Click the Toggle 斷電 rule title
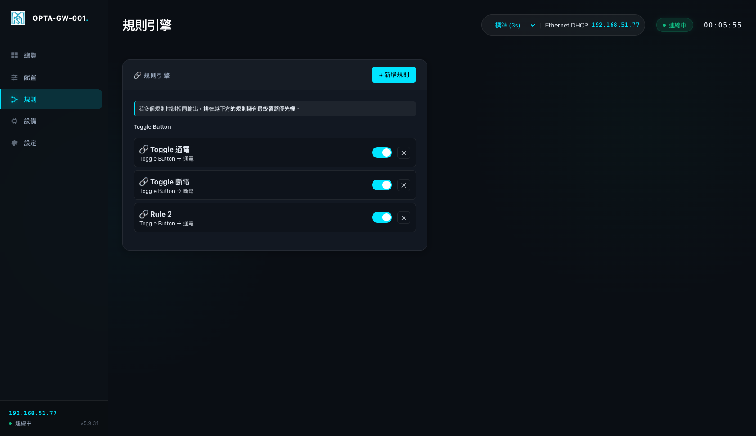Screen dimensions: 756x436 170,182
